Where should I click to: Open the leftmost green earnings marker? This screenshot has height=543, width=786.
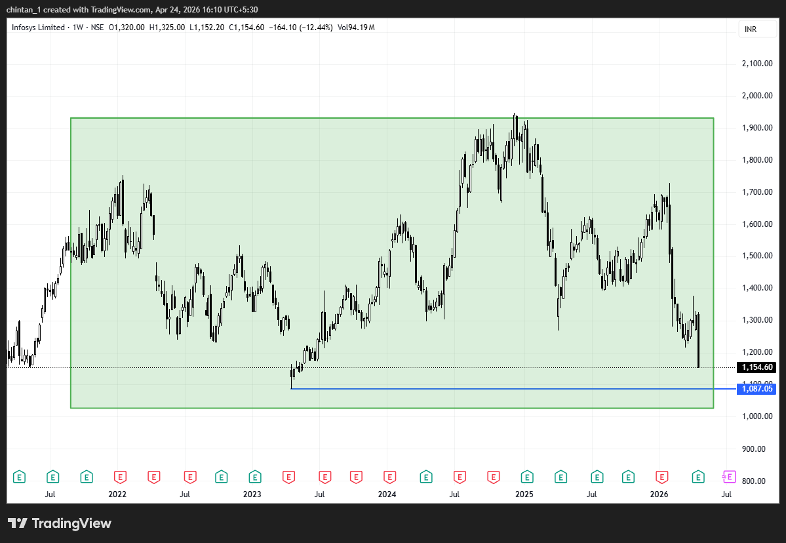click(19, 477)
